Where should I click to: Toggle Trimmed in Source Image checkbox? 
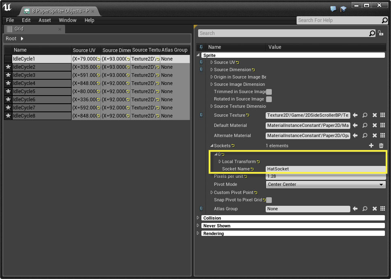[269, 92]
